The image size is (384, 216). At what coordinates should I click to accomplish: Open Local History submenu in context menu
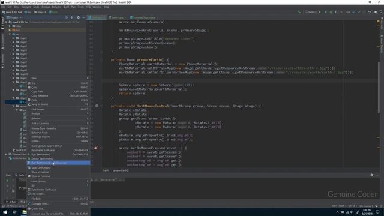point(59,181)
